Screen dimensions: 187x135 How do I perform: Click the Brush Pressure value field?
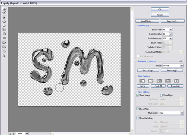166,38
